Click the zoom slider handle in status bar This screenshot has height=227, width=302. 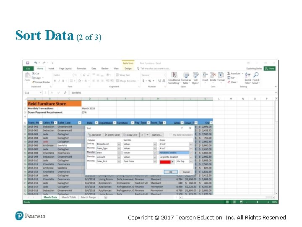pyautogui.click(x=257, y=202)
